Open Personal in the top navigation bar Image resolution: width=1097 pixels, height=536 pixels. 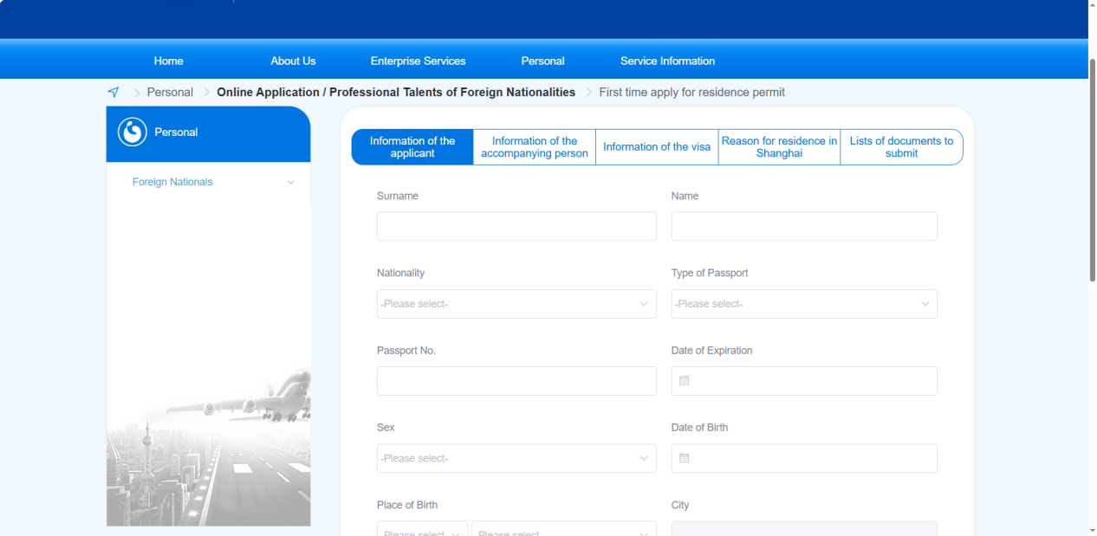(x=543, y=61)
